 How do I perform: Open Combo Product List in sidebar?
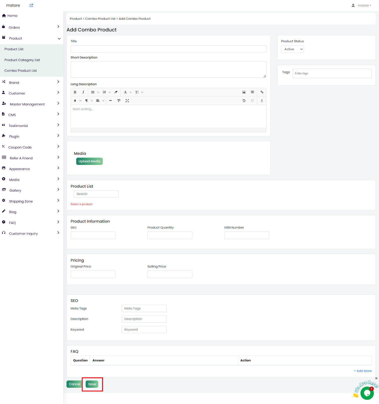[x=21, y=71]
